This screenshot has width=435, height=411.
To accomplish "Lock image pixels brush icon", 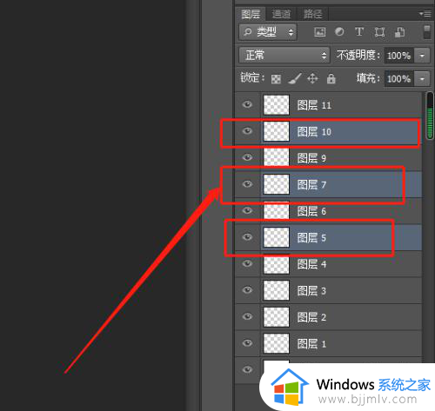I will pyautogui.click(x=295, y=78).
